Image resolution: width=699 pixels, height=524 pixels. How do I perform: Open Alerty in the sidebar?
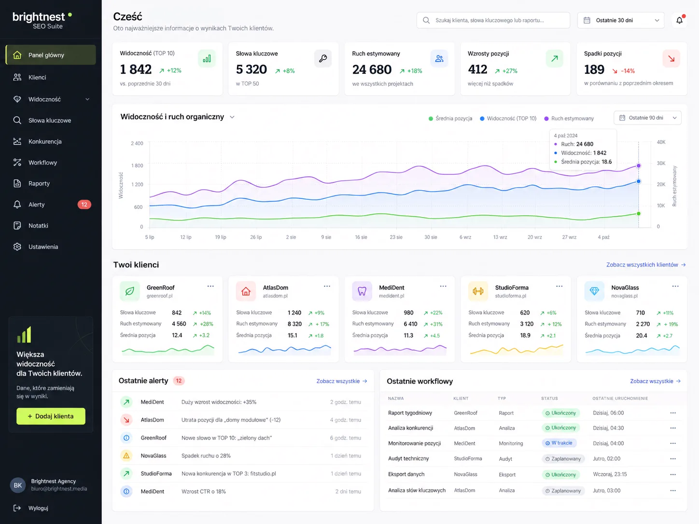click(x=51, y=205)
